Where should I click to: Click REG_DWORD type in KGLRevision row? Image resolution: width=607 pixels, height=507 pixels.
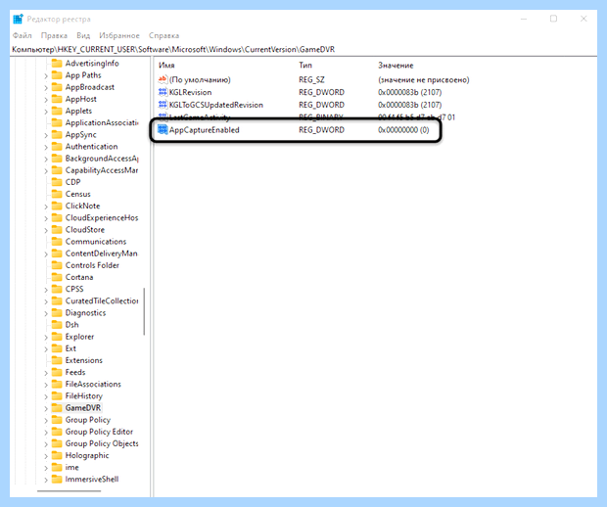321,92
